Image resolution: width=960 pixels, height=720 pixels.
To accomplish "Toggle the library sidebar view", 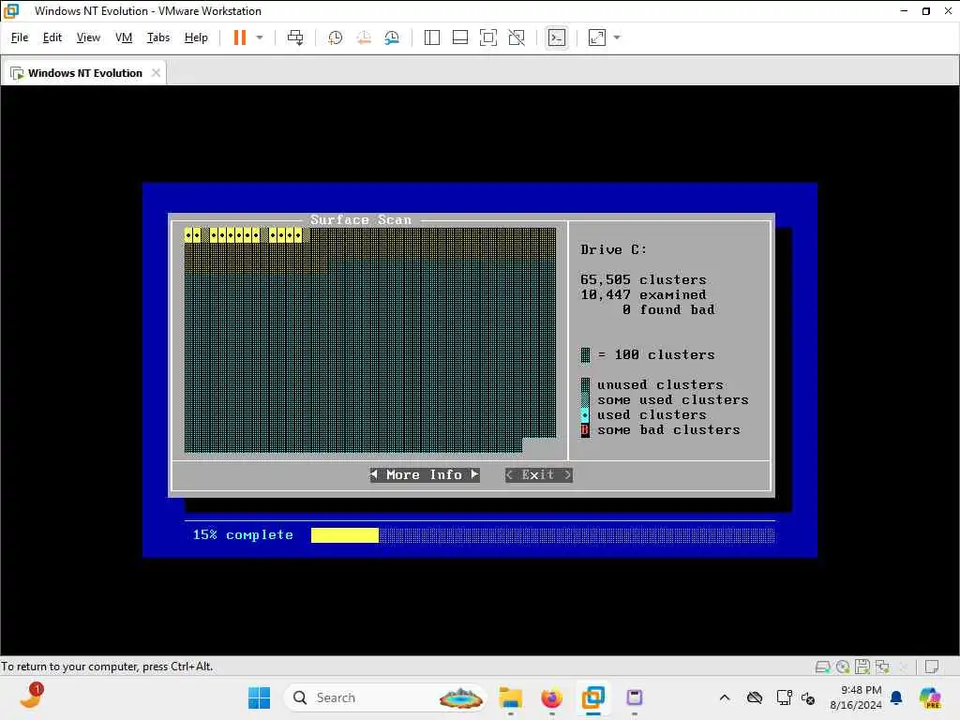I will click(431, 37).
